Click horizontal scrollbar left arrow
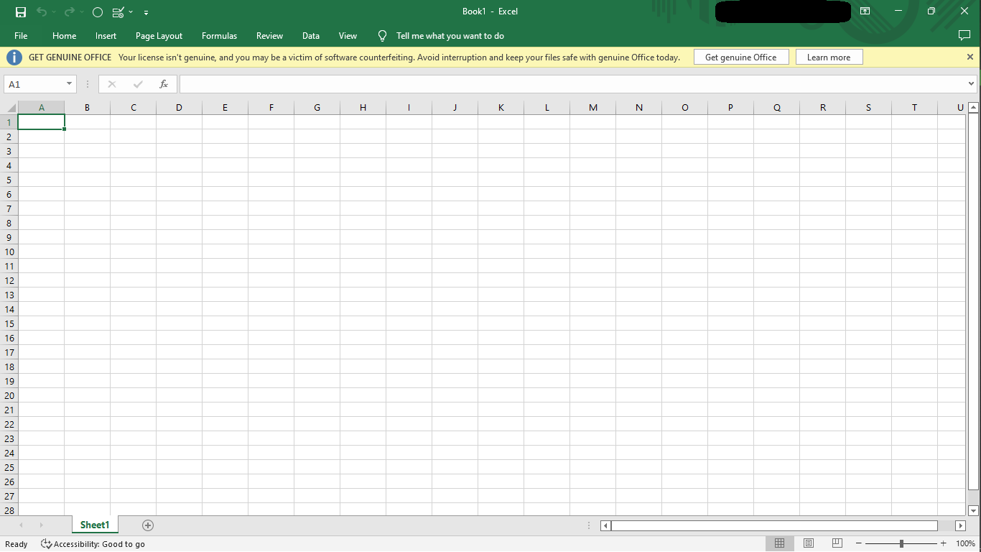This screenshot has height=552, width=981. 605,525
